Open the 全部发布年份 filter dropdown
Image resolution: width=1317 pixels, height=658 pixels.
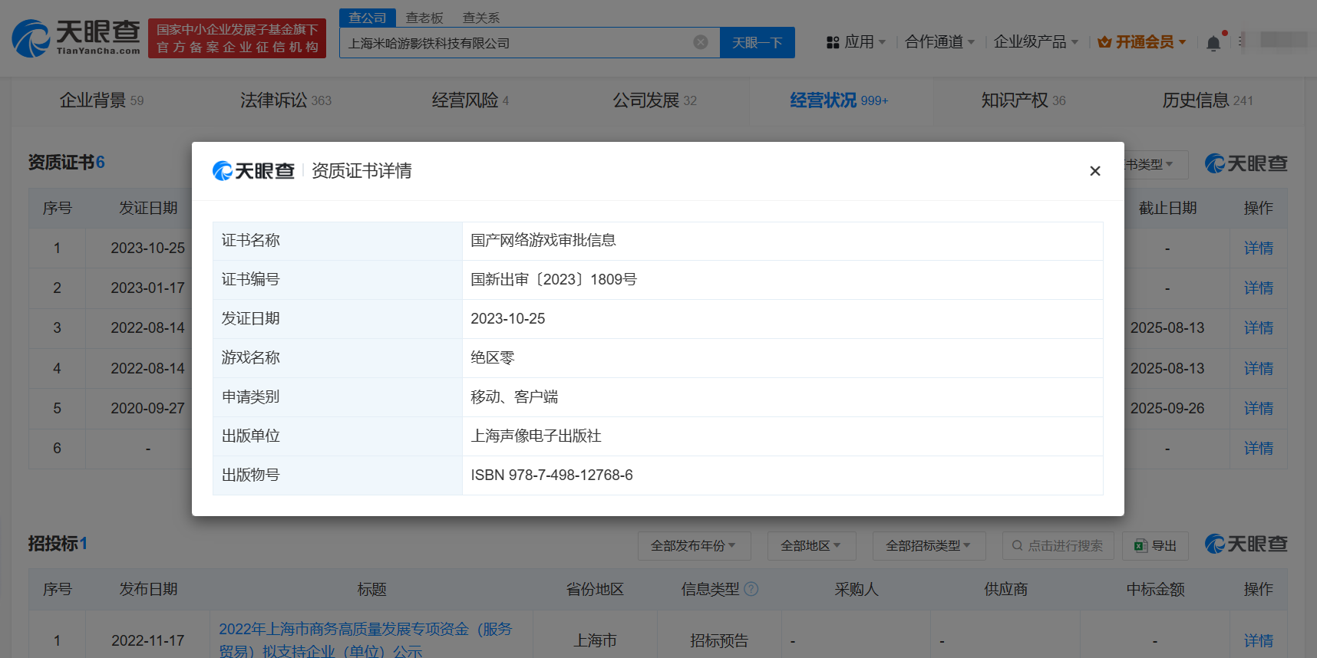(694, 546)
